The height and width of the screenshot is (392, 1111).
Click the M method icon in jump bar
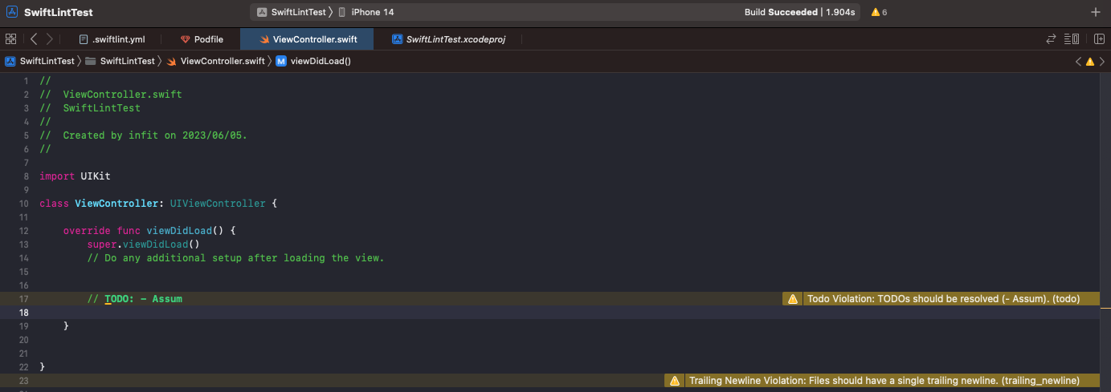point(281,61)
